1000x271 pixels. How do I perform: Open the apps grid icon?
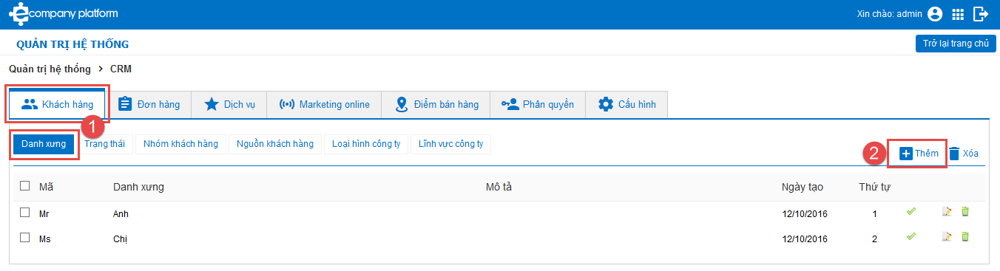[x=958, y=14]
